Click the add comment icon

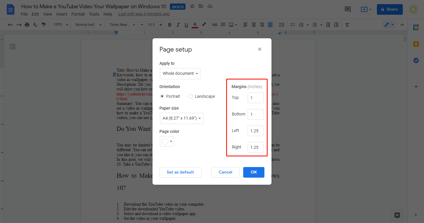223,25
